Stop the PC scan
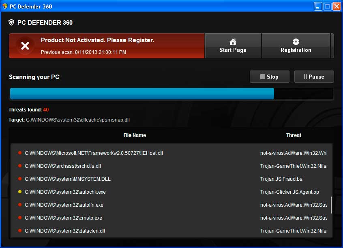343x248 pixels. click(x=269, y=77)
